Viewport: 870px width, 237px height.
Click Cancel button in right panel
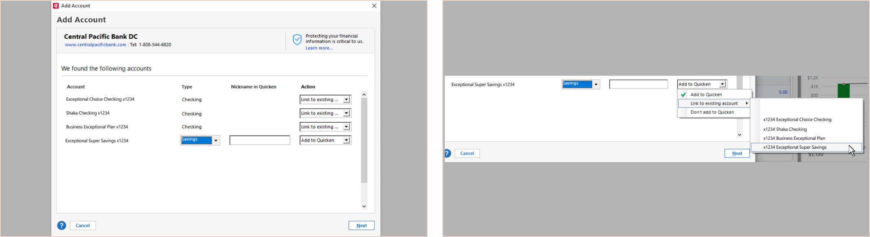[x=467, y=154]
